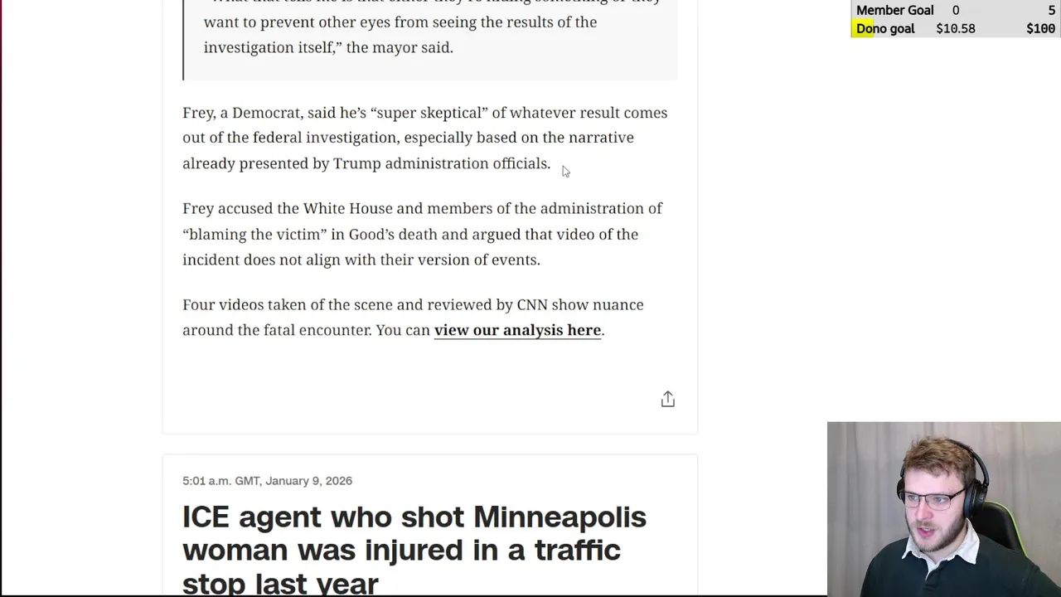Click the Dono goal label text
The image size is (1061, 597).
click(885, 28)
